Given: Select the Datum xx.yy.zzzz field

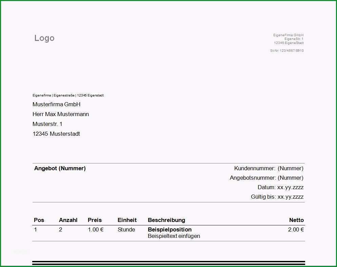Looking at the screenshot, I should (x=280, y=187).
